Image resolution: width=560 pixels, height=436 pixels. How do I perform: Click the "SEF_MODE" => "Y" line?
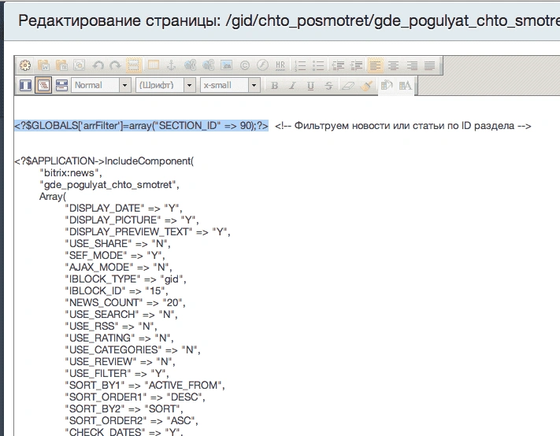click(115, 255)
